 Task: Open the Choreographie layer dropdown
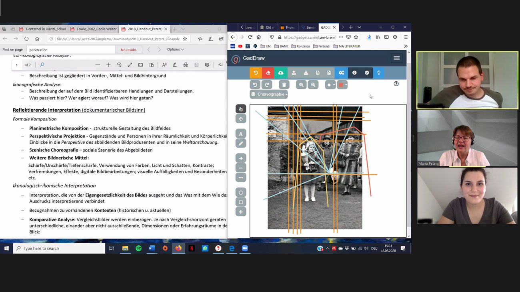tap(269, 94)
